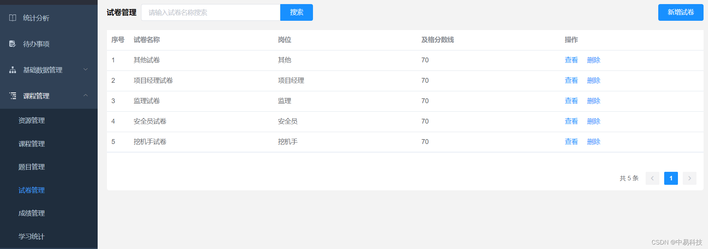This screenshot has height=249, width=708.
Task: Click the 安全员试卷 name cell
Action: click(150, 121)
